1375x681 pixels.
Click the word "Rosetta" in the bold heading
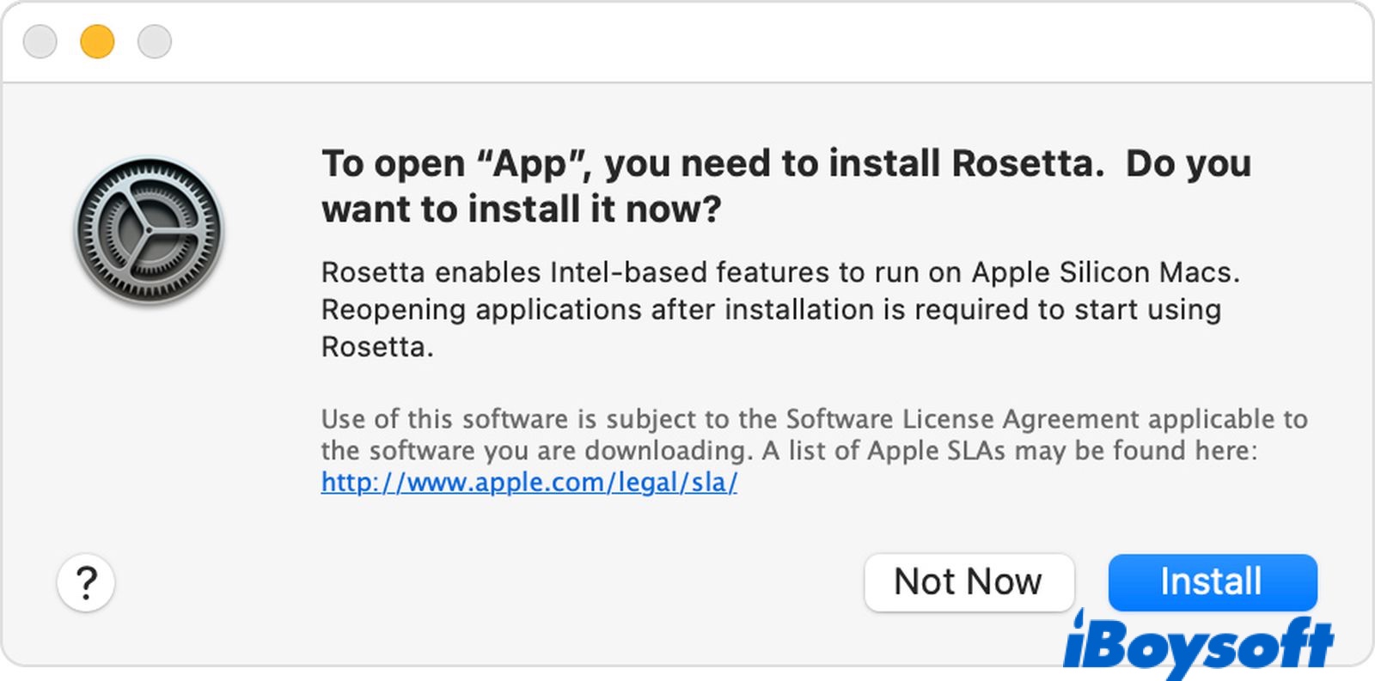[1026, 163]
